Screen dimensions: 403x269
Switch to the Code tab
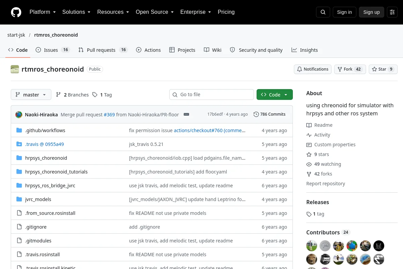pyautogui.click(x=18, y=50)
